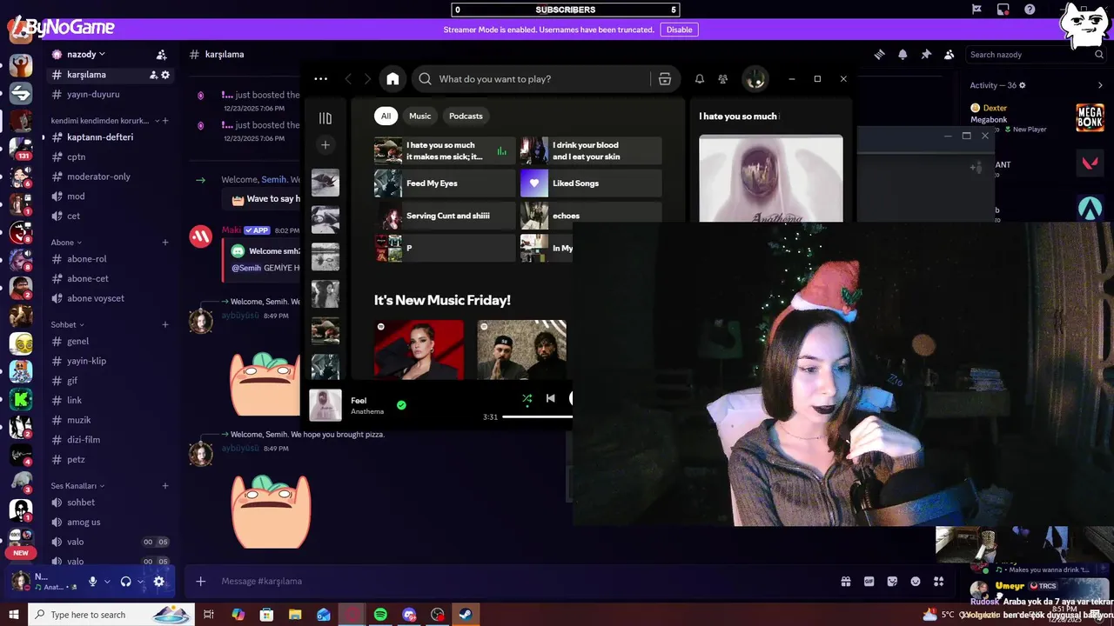Open the Discord emoji picker

point(916,581)
